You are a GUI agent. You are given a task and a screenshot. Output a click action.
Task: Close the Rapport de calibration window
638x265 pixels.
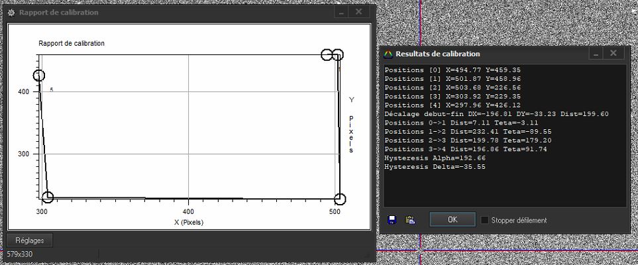(359, 12)
